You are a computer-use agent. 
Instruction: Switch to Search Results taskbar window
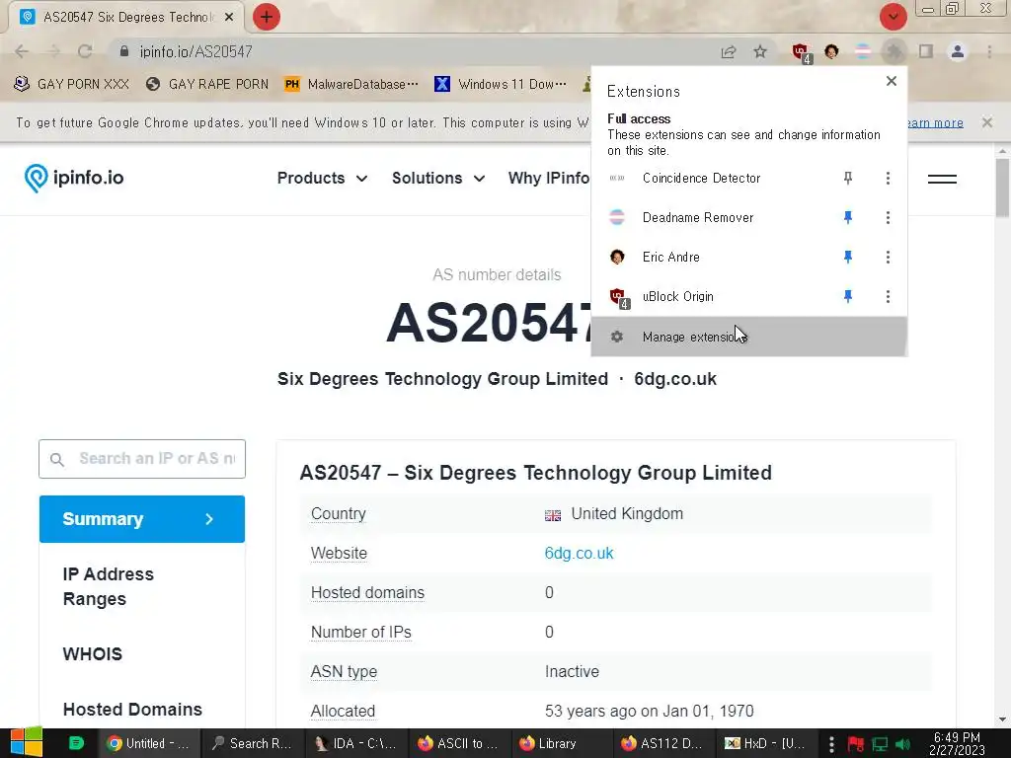tap(253, 743)
